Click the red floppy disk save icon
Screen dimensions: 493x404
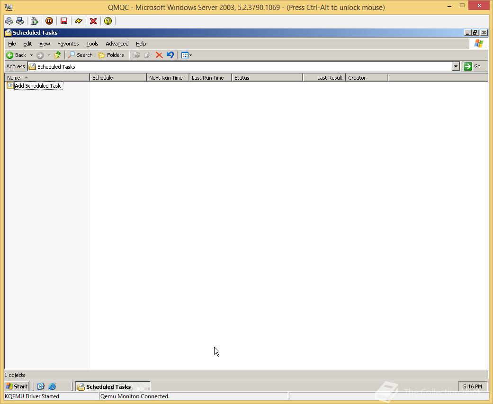tap(64, 21)
